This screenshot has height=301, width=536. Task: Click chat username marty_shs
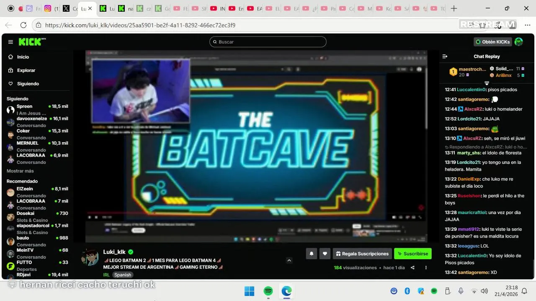469,153
